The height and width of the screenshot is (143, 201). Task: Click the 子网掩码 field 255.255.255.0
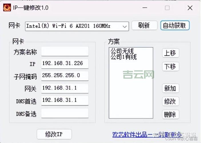(x=65, y=76)
